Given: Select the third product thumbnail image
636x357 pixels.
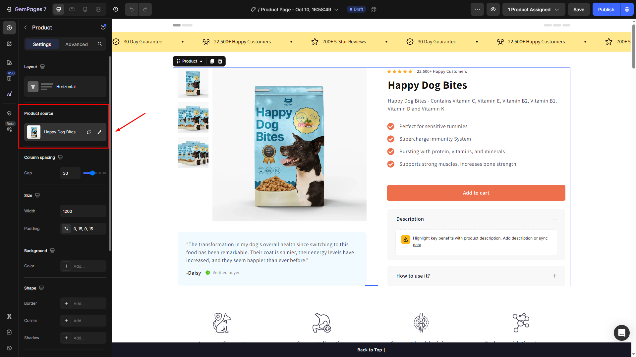Looking at the screenshot, I should click(193, 152).
